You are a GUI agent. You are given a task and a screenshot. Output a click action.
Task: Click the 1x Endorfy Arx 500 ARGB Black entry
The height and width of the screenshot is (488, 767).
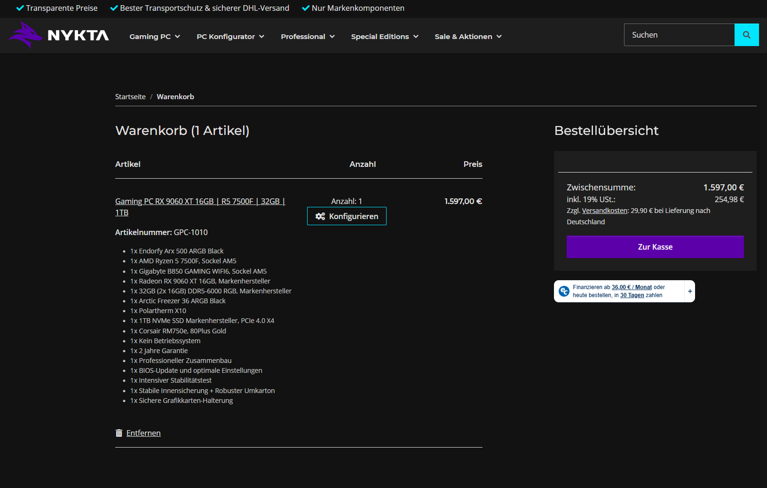(177, 251)
